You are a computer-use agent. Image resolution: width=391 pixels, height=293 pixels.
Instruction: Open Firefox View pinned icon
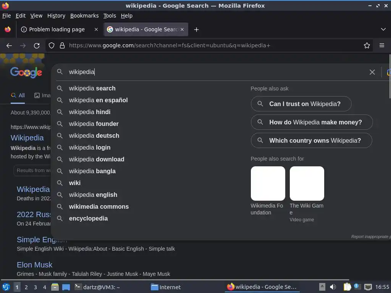(8, 29)
